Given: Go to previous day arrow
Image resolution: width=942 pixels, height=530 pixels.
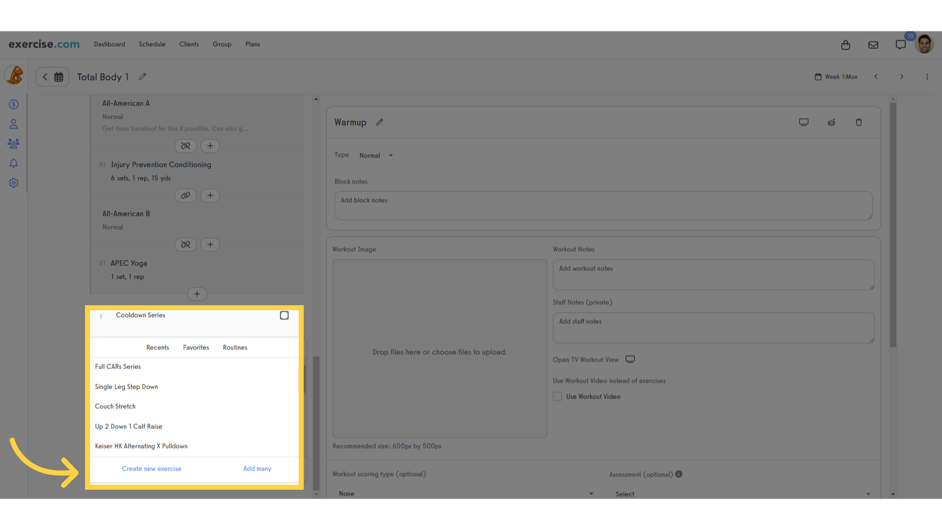Looking at the screenshot, I should pos(876,77).
